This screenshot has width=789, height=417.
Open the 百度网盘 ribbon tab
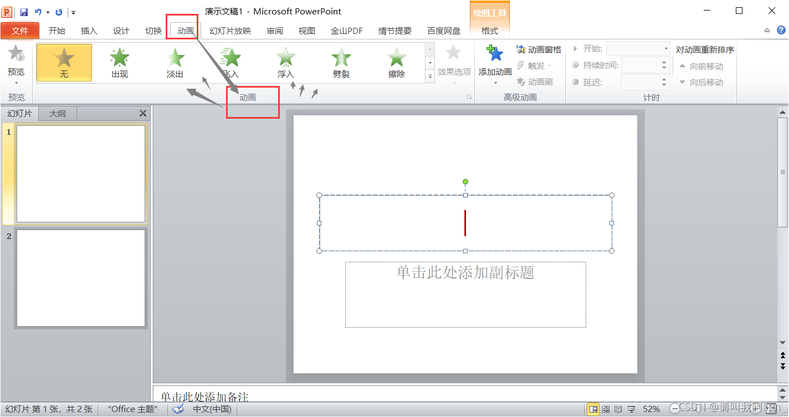pos(444,31)
